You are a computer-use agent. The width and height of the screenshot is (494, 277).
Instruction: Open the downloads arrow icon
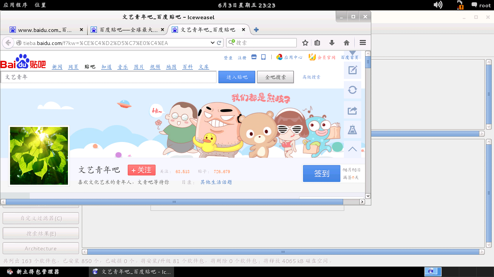pos(332,43)
